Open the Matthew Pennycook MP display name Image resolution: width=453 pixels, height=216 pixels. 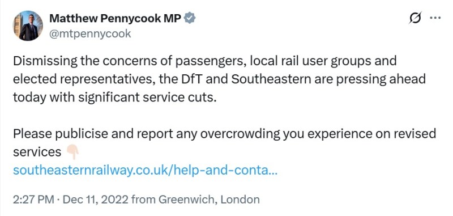[x=116, y=19]
